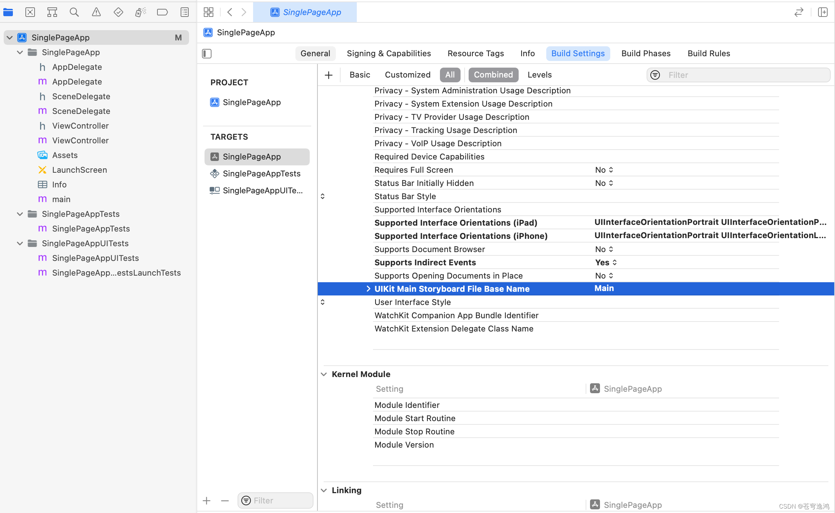Viewport: 835px width, 513px height.
Task: Click the build settings Filter search field
Action: click(738, 75)
